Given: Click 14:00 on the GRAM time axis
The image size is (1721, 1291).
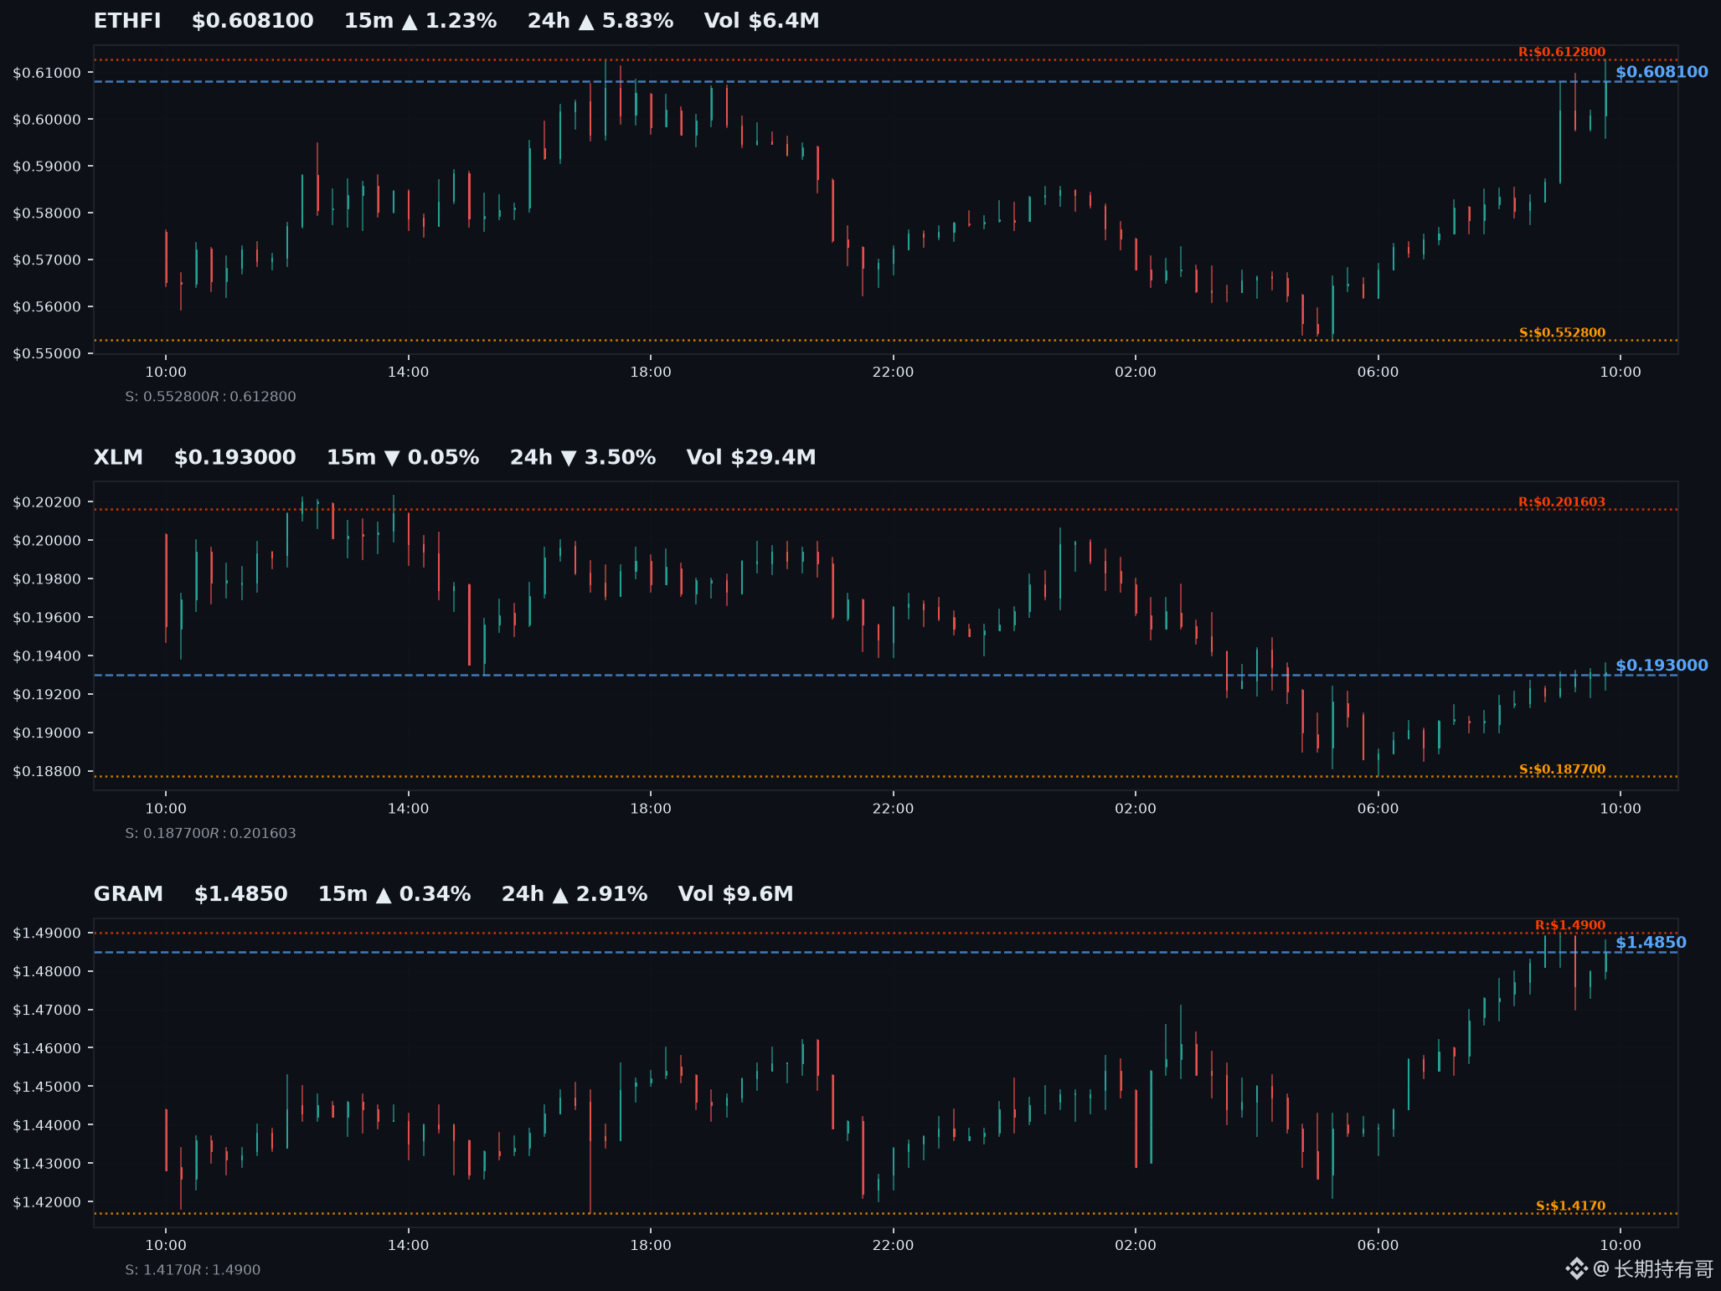Looking at the screenshot, I should (x=408, y=1245).
